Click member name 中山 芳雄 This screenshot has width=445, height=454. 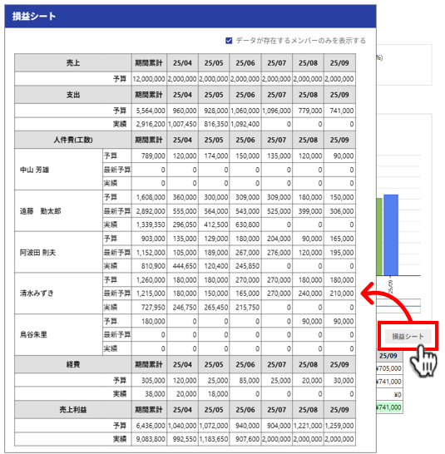click(x=34, y=170)
